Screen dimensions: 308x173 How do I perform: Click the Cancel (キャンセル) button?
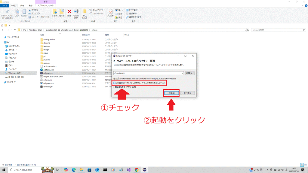187,93
